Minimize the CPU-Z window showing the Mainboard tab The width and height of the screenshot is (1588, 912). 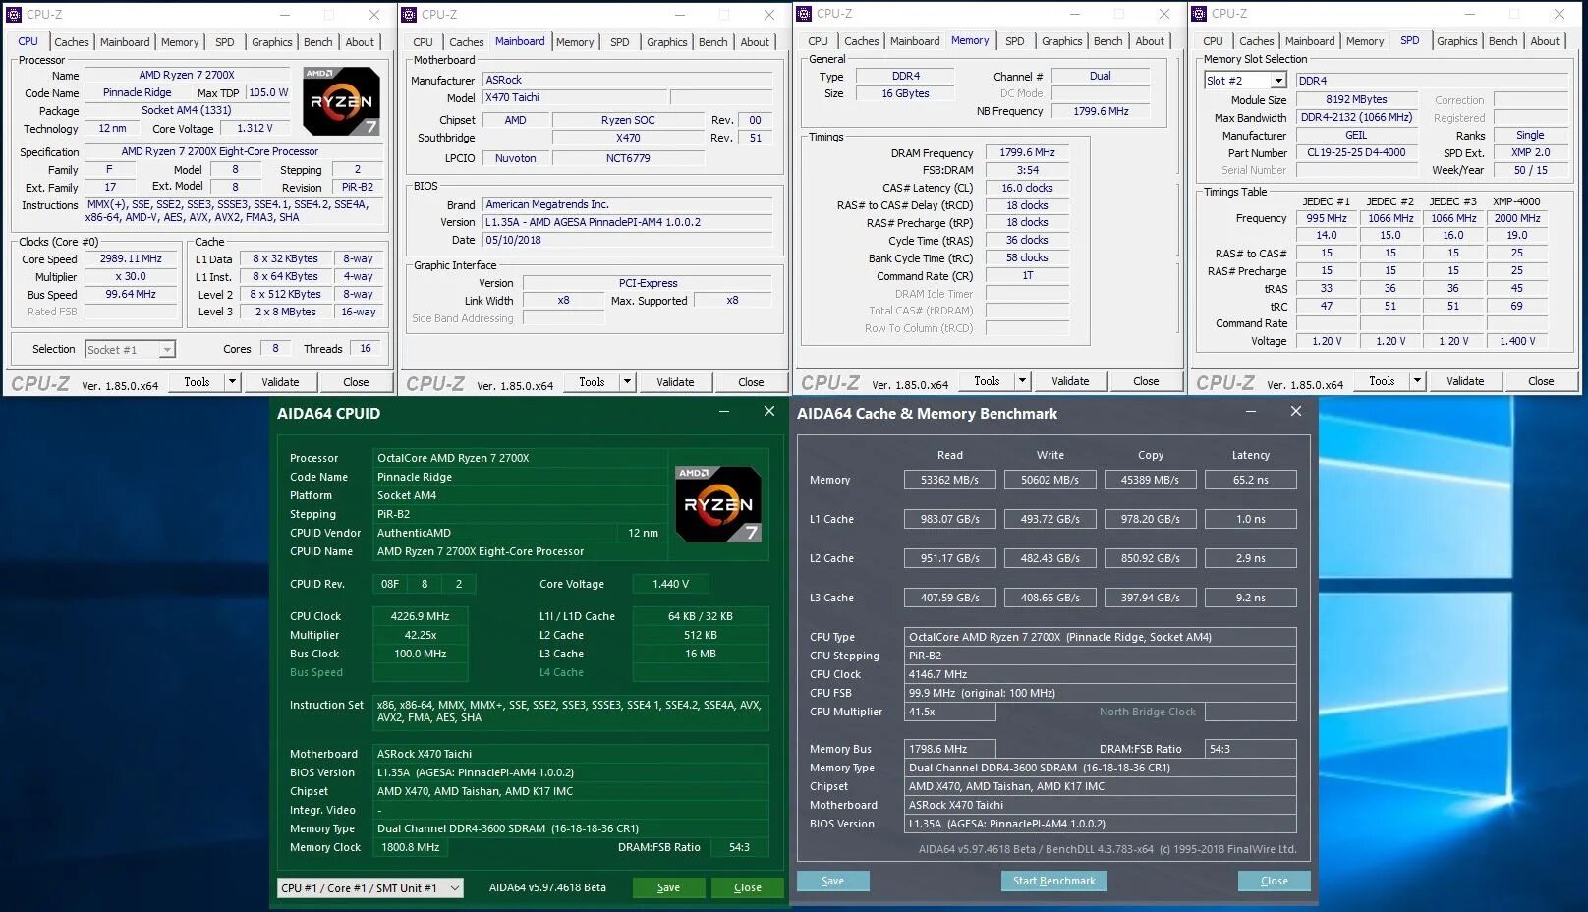pos(680,15)
